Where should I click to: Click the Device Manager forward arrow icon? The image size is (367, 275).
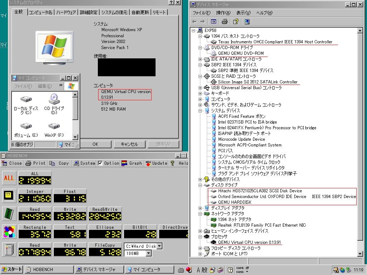tap(202, 22)
